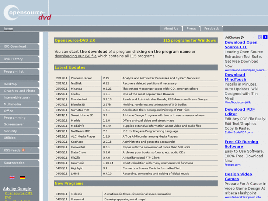Download Celestia from New Programs

(77, 194)
